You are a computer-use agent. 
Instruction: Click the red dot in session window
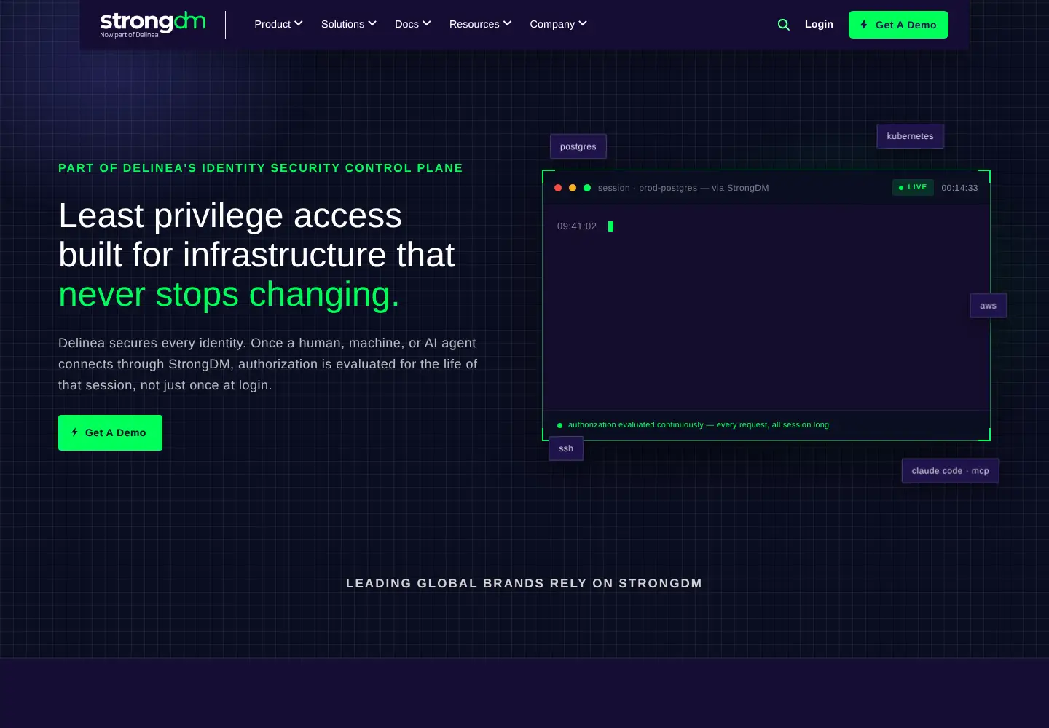coord(558,188)
